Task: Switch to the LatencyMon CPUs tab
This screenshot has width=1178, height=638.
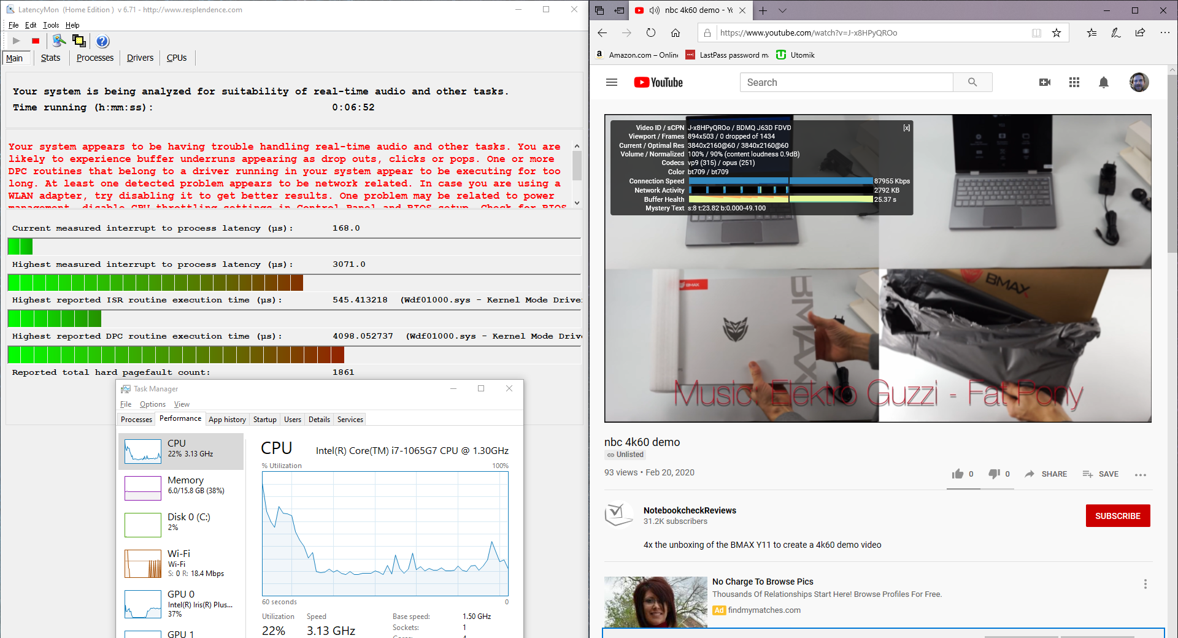Action: pyautogui.click(x=177, y=58)
